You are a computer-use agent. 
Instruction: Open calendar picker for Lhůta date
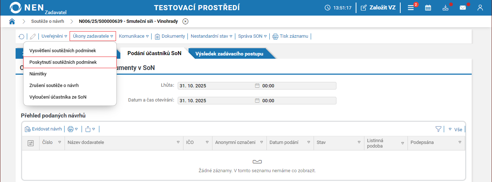[257, 86]
